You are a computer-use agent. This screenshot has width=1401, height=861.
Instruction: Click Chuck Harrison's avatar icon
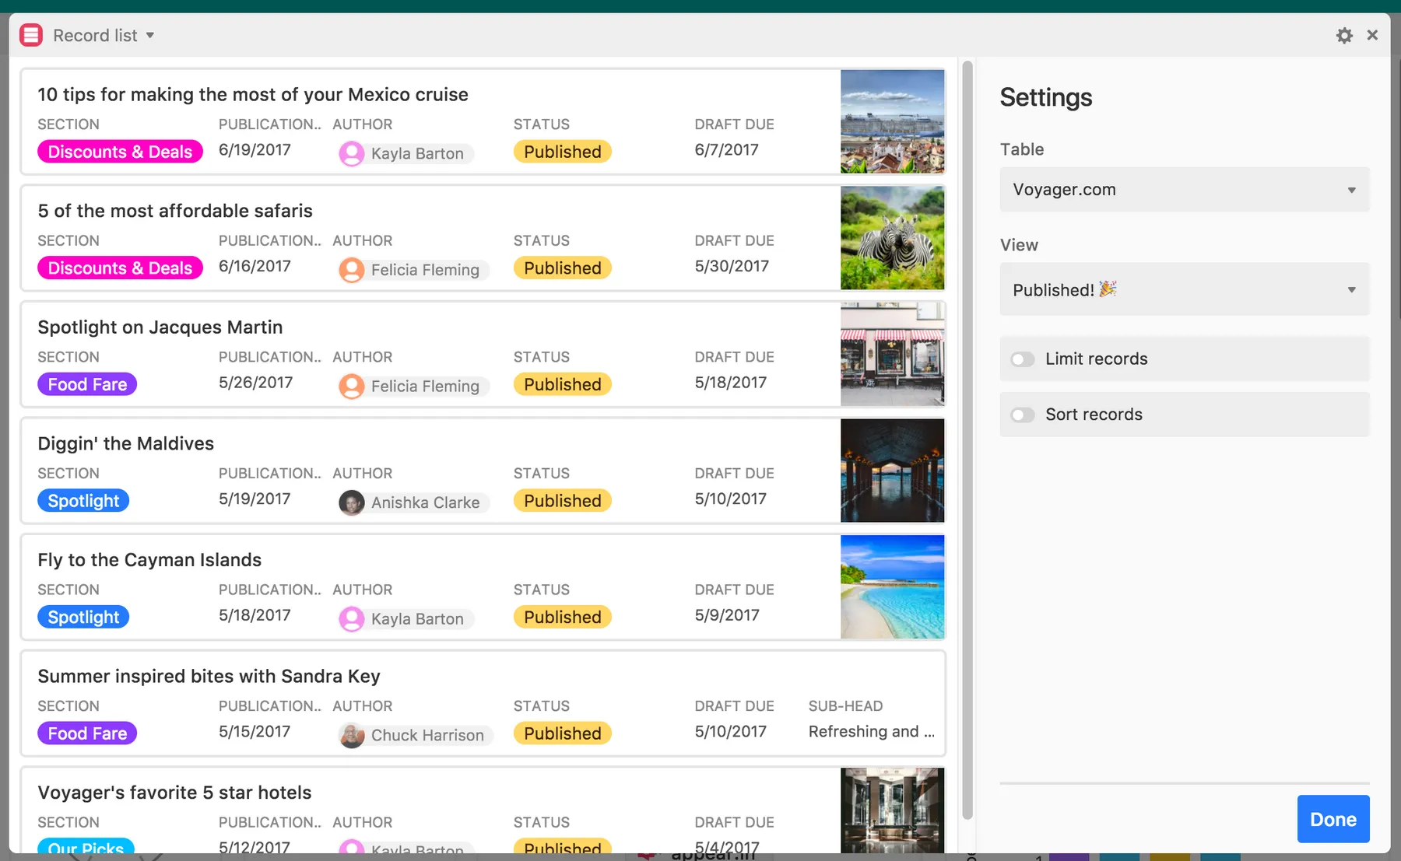[x=352, y=735]
